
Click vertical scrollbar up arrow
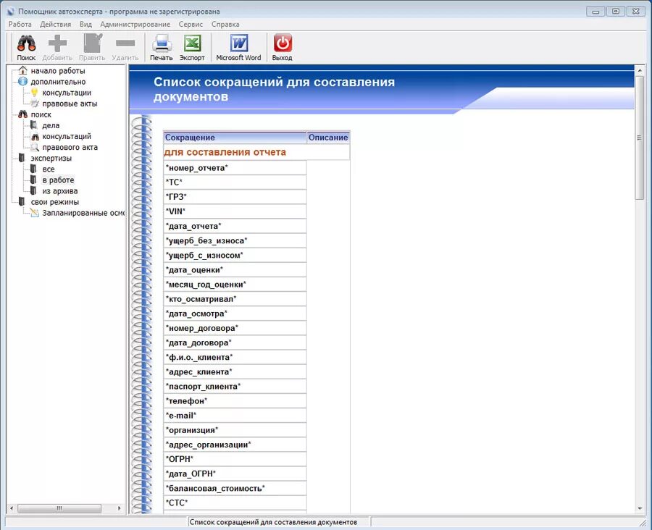click(639, 71)
